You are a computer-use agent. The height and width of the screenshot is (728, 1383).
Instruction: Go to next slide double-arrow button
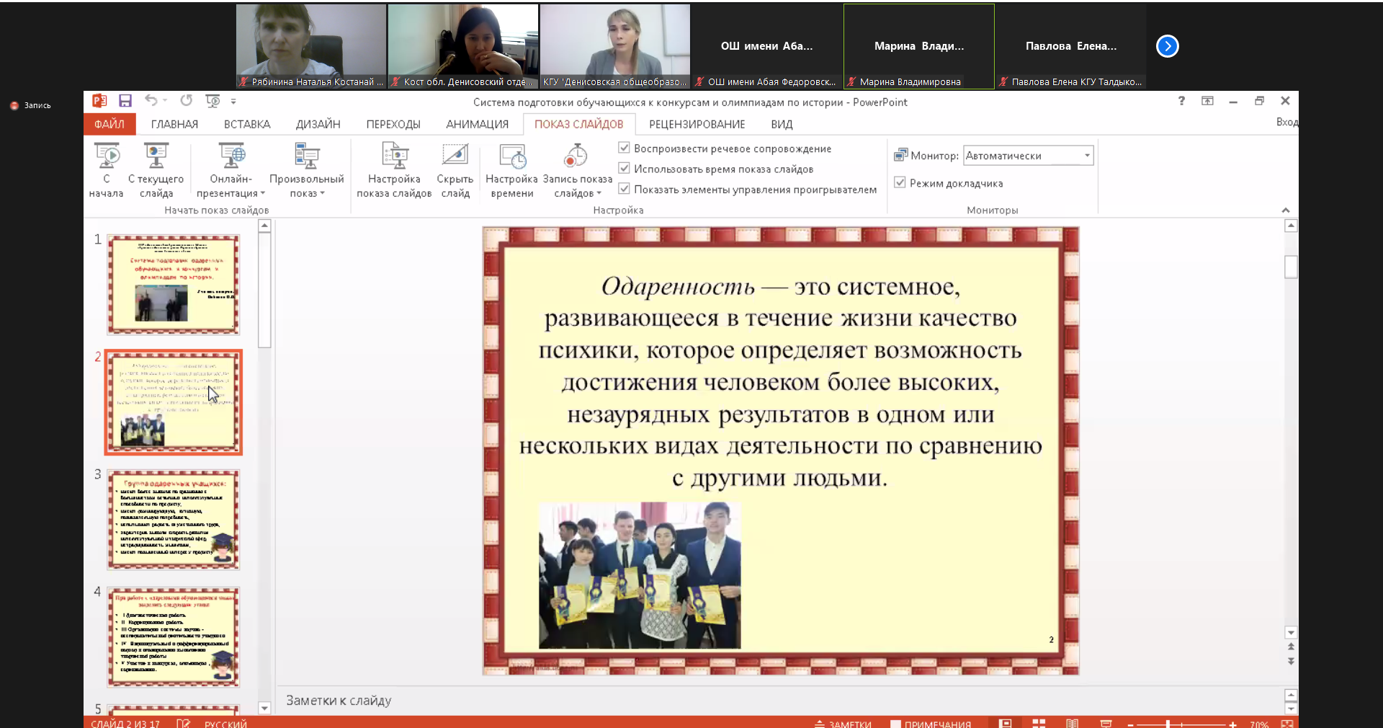tap(1291, 660)
